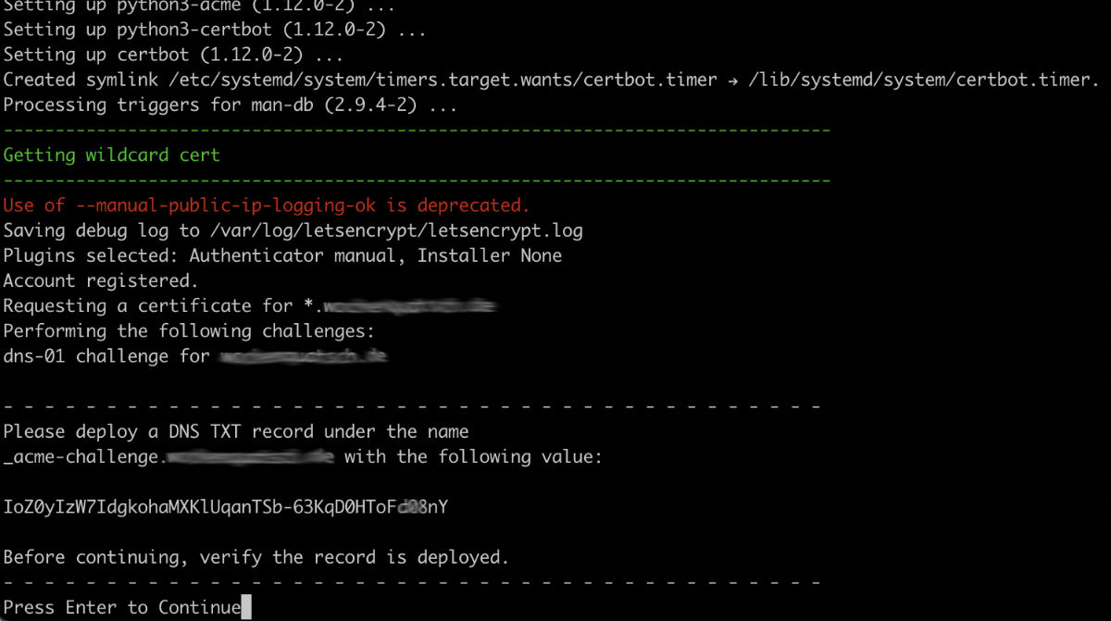Click "Processing triggers for man-db" line
Image resolution: width=1111 pixels, height=621 pixels.
coord(230,105)
